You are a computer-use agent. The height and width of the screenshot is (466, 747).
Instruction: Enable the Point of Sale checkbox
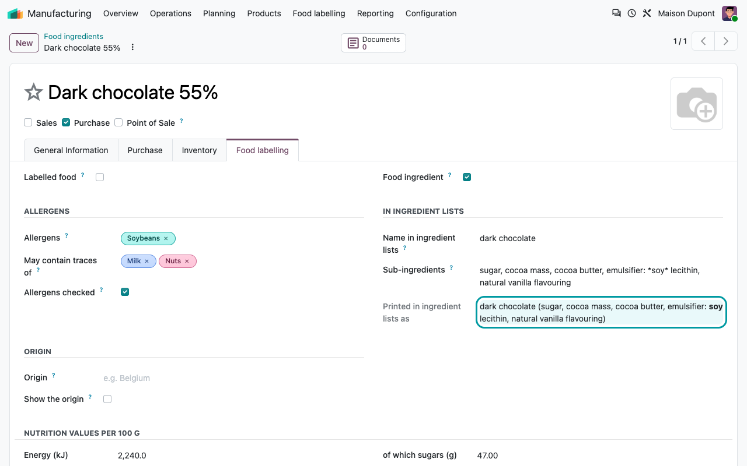point(118,122)
